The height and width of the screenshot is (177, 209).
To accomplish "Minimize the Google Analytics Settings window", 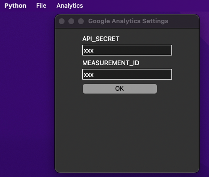I will [x=71, y=21].
